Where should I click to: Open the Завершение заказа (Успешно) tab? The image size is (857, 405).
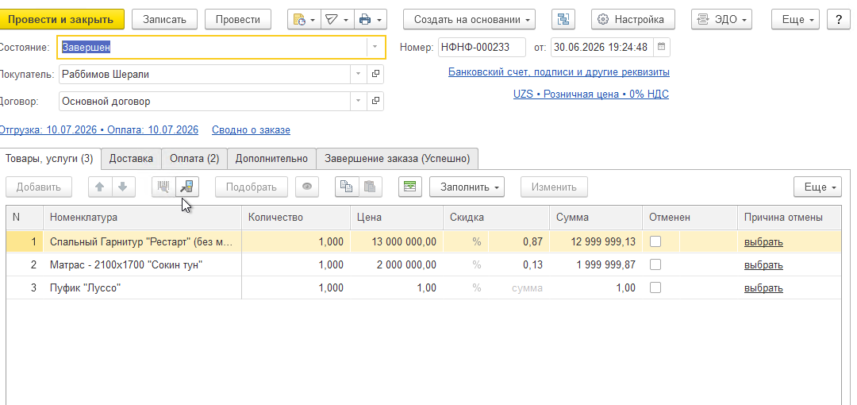point(398,159)
